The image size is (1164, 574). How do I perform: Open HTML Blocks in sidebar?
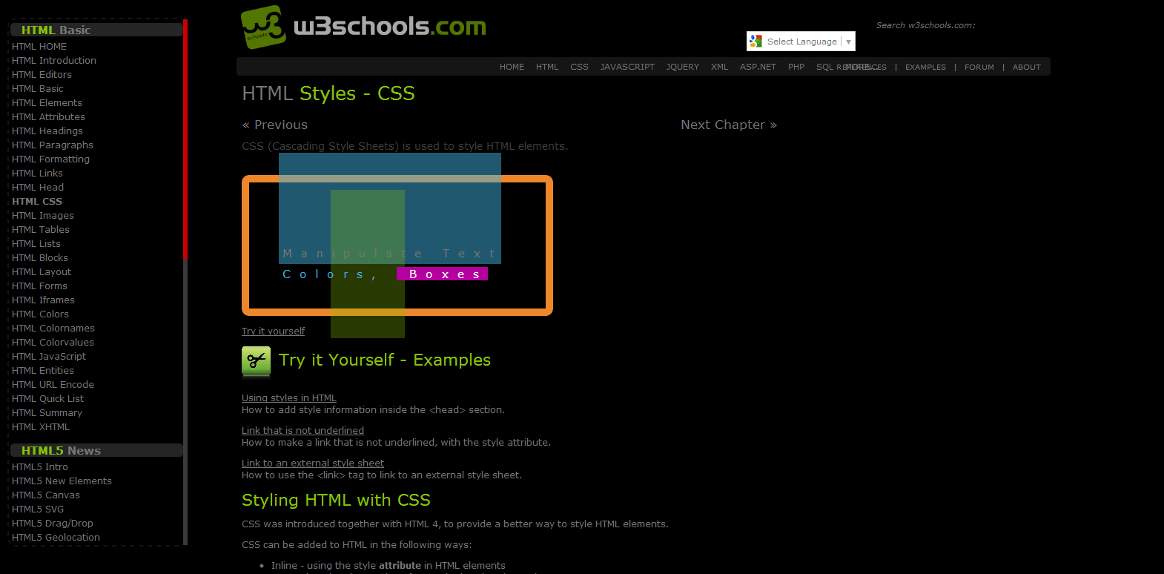coord(40,258)
